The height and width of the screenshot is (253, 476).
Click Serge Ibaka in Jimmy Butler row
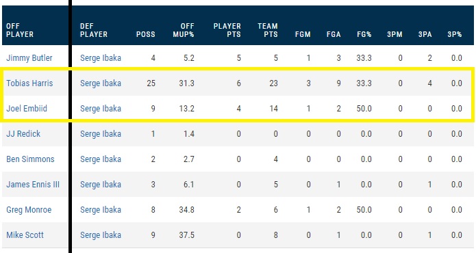click(101, 58)
